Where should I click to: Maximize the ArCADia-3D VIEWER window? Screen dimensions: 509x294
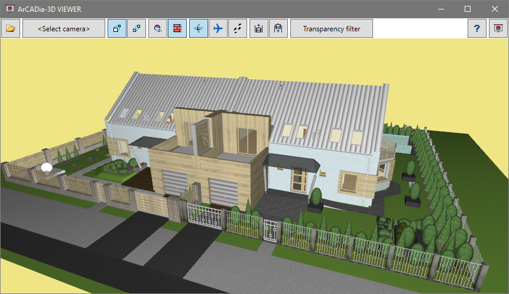pyautogui.click(x=468, y=9)
